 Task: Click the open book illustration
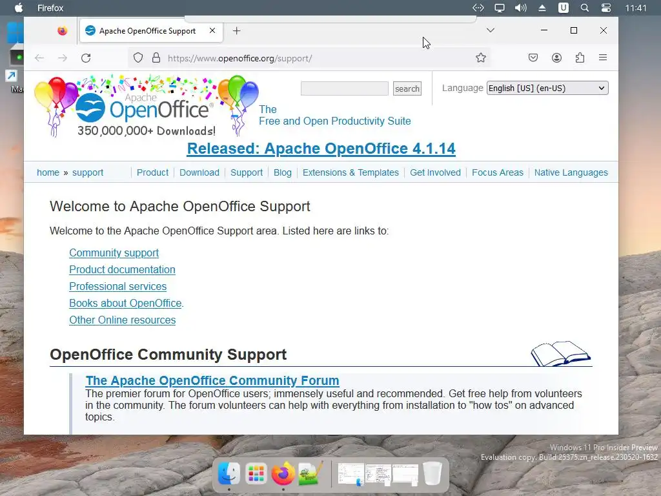[x=560, y=353]
